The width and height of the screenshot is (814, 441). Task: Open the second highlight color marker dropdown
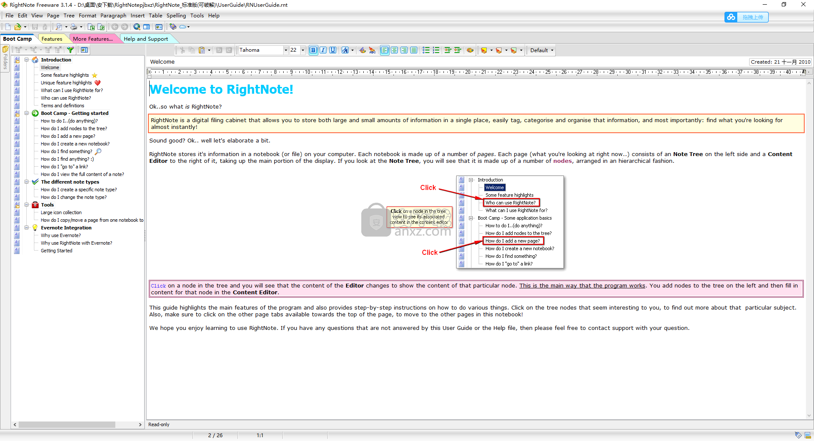pos(506,50)
